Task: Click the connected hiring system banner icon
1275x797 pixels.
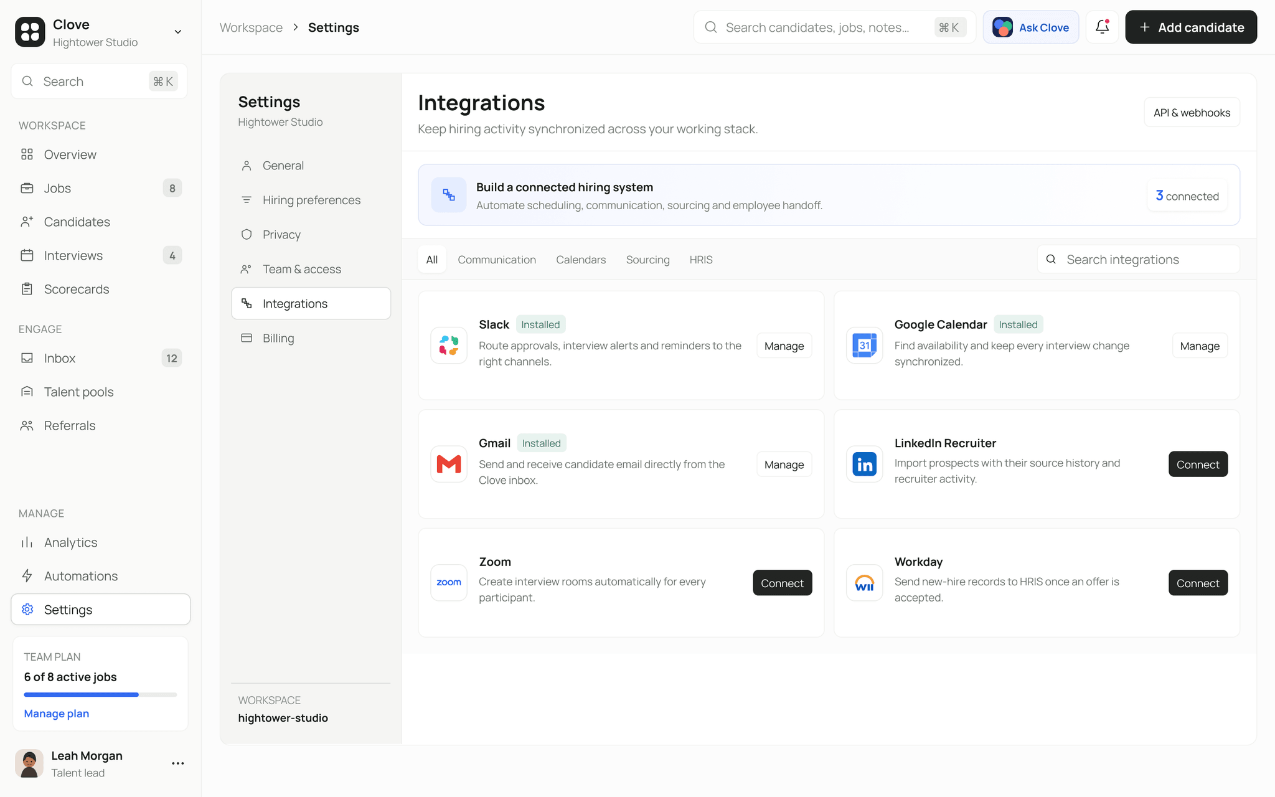Action: pos(449,195)
